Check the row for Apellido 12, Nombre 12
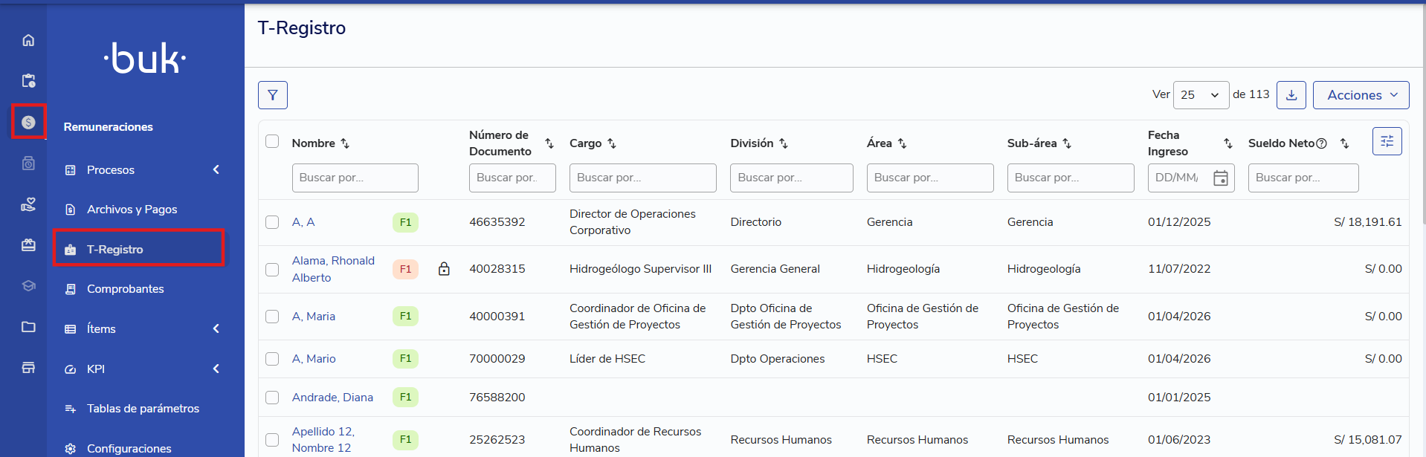Viewport: 1426px width, 457px height. (272, 440)
